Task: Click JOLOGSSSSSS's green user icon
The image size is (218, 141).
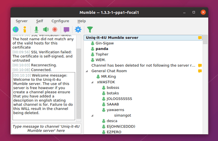Action: click(104, 99)
